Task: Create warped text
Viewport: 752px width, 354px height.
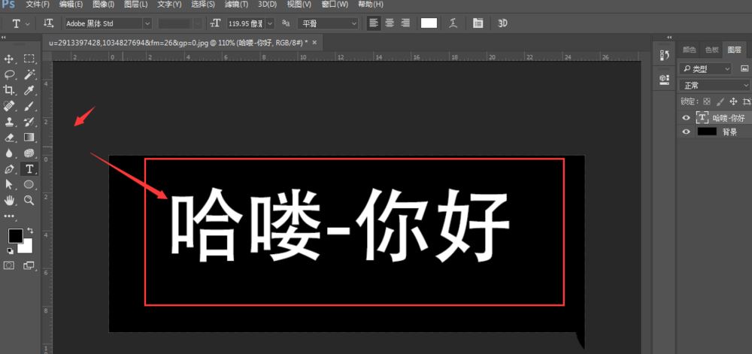Action: point(453,23)
